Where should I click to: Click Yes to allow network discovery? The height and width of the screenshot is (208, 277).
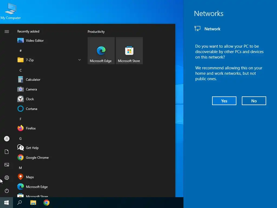(224, 101)
